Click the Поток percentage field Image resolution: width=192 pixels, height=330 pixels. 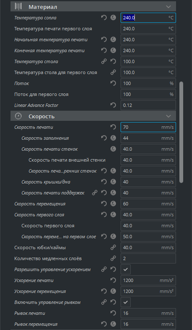[148, 83]
